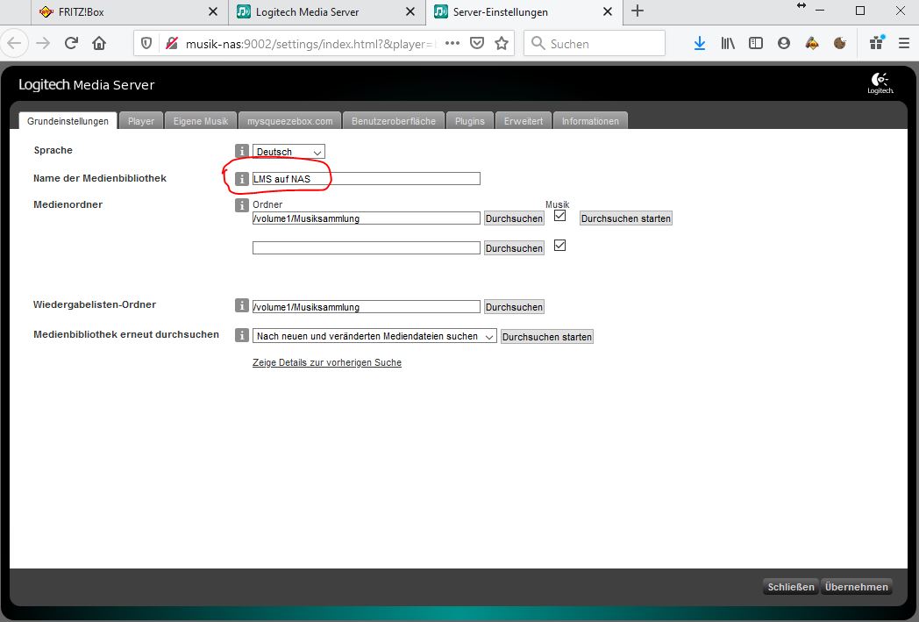Open the library bookshelf icon
This screenshot has width=919, height=622.
[x=727, y=43]
